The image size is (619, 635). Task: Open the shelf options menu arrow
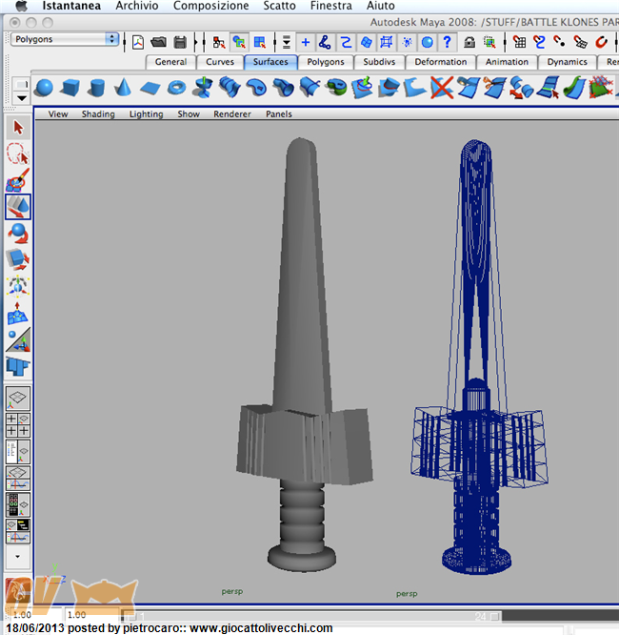(21, 97)
